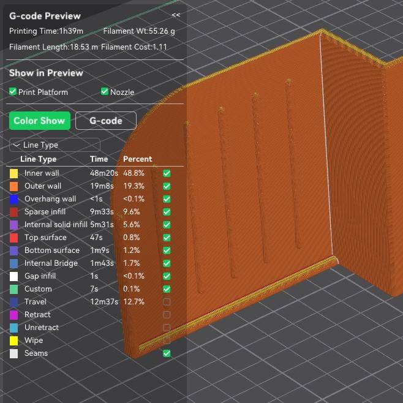Image resolution: width=403 pixels, height=403 pixels.
Task: Uncheck Seams visibility checkbox
Action: tap(167, 353)
